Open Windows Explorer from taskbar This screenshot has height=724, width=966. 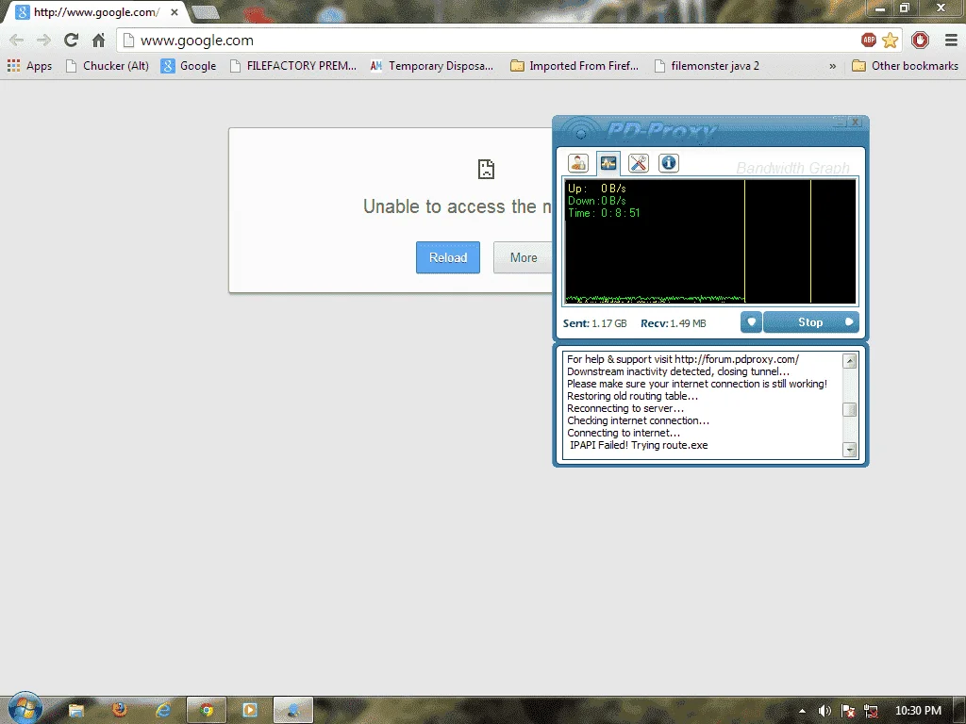pyautogui.click(x=75, y=711)
